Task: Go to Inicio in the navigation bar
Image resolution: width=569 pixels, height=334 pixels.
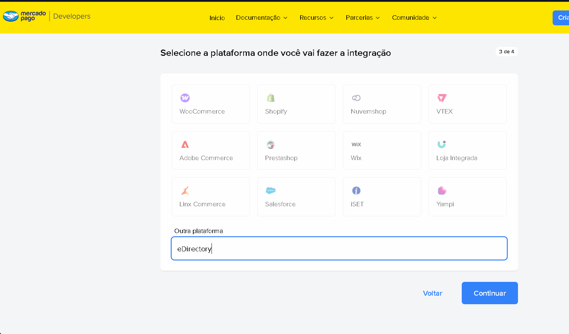Action: tap(217, 18)
